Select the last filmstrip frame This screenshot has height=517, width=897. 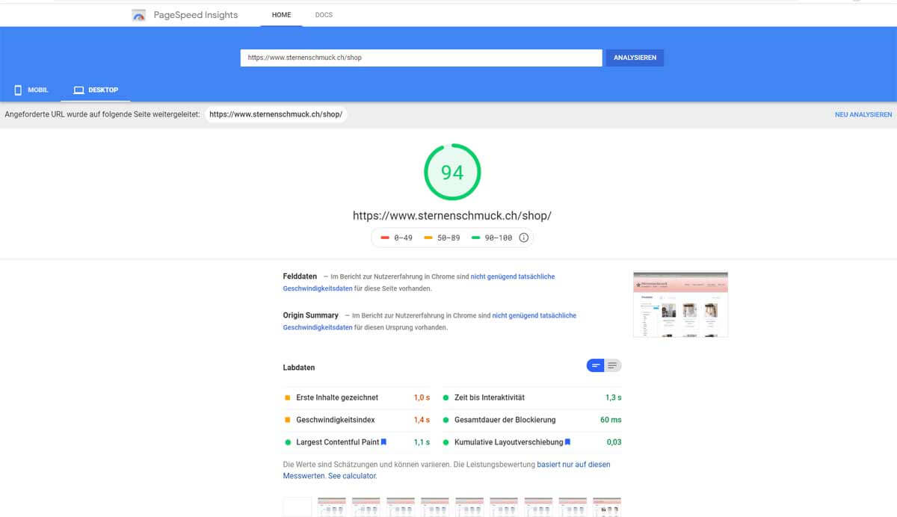point(607,507)
